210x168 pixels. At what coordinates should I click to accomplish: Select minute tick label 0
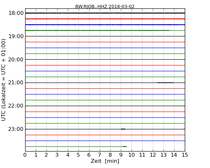click(25, 155)
